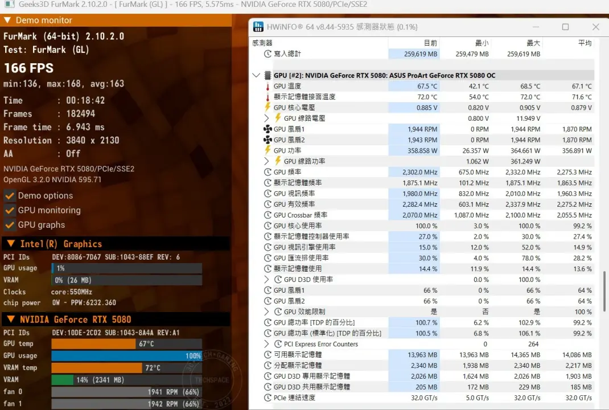The height and width of the screenshot is (410, 609).
Task: Expand the GPU 線路電壓 row
Action: [x=267, y=118]
